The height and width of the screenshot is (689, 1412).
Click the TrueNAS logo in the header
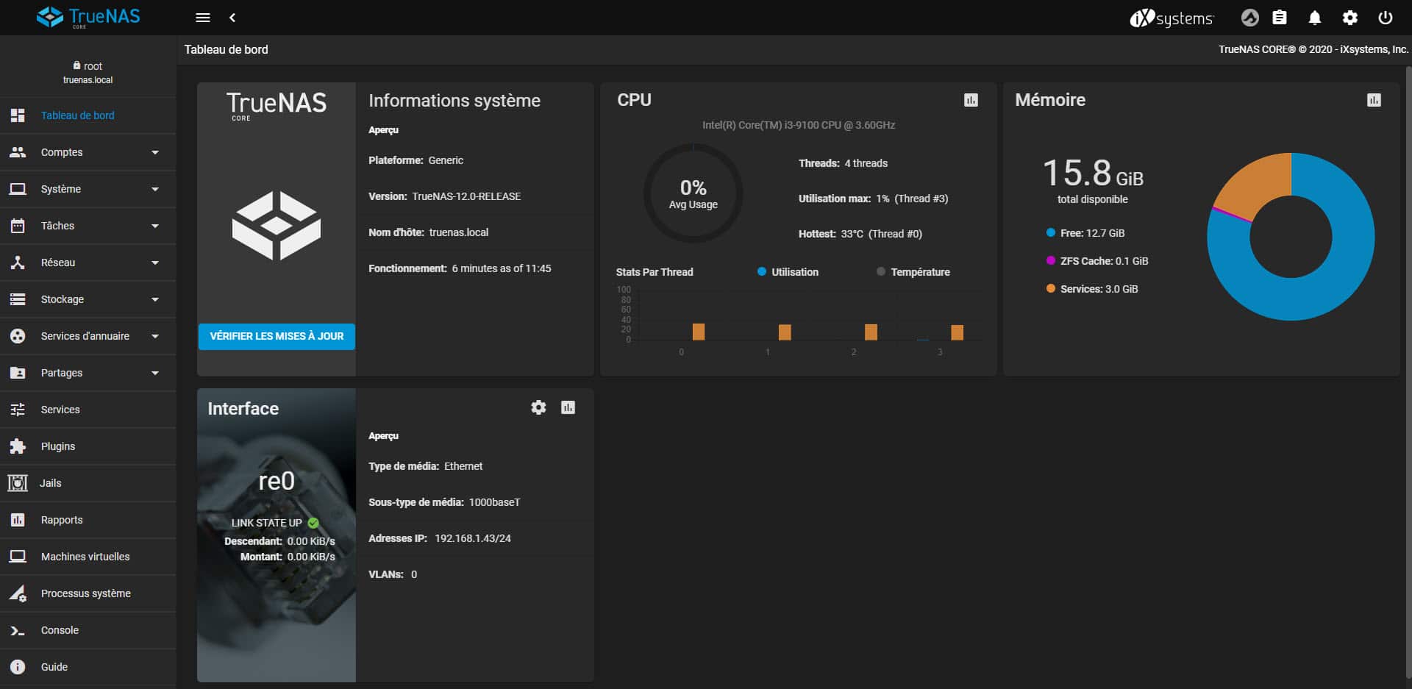coord(88,17)
